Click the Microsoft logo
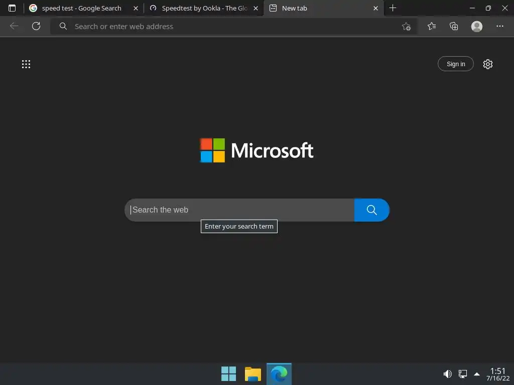The image size is (514, 385). tap(256, 150)
